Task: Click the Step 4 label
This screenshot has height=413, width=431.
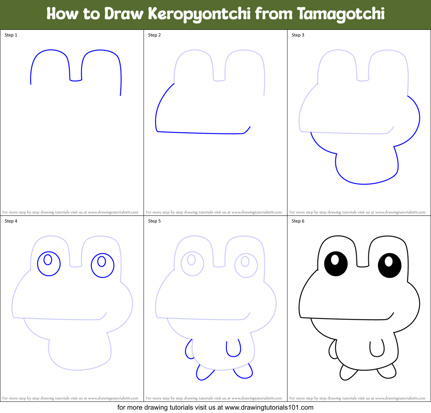Action: click(x=10, y=221)
